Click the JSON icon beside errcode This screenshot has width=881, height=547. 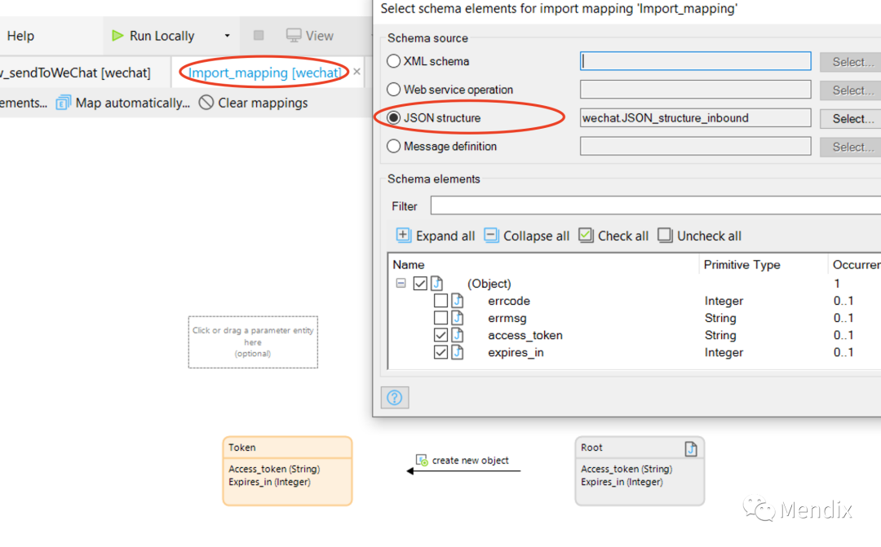458,301
